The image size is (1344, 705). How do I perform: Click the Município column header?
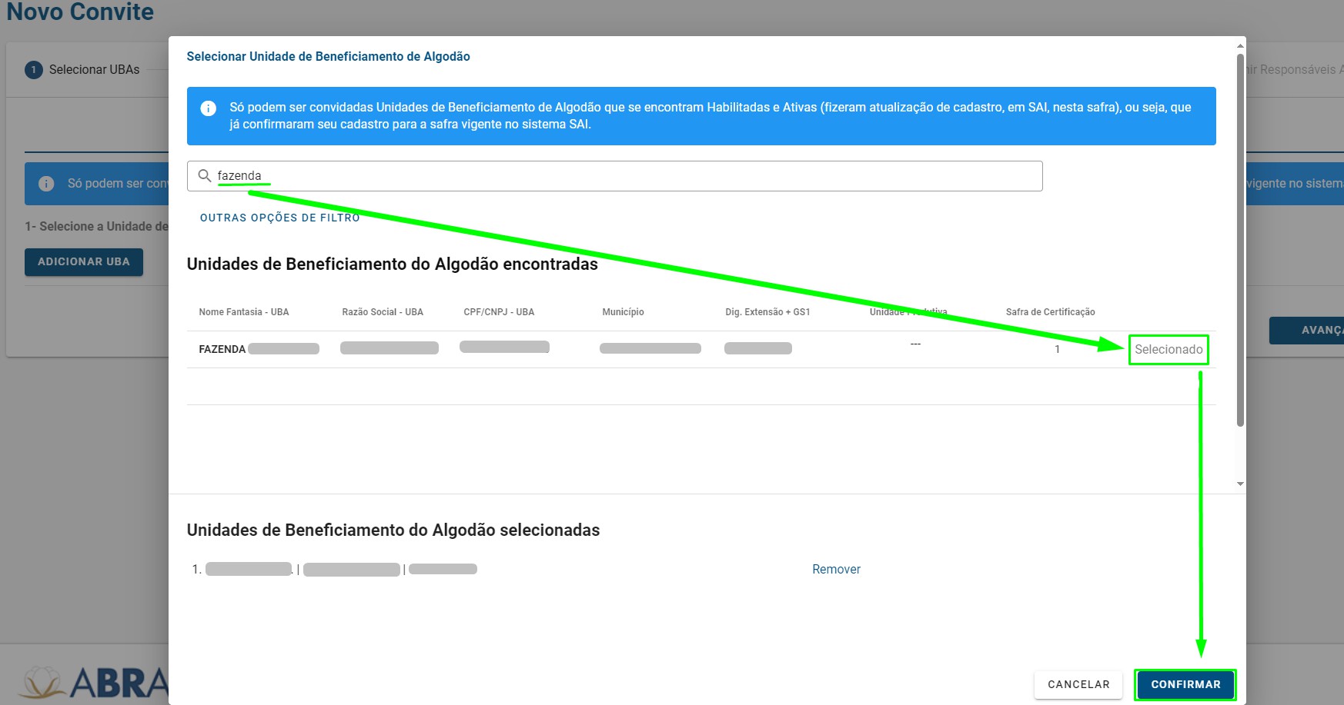click(623, 312)
